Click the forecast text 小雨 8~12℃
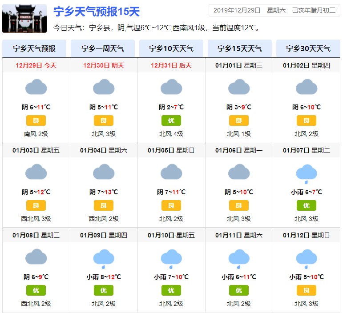Image resolution: width=343 pixels, height=313 pixels. (104, 277)
